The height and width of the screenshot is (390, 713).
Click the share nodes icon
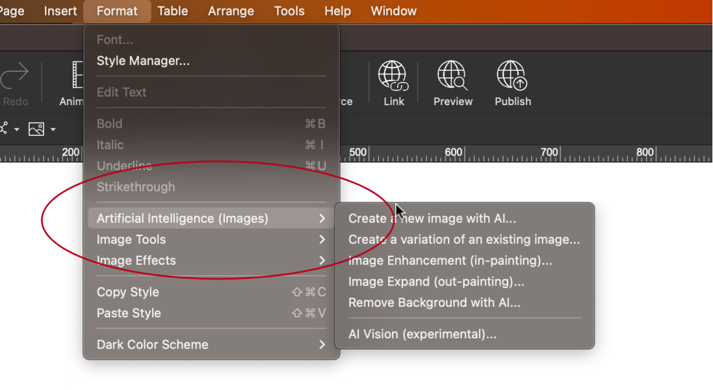click(4, 129)
